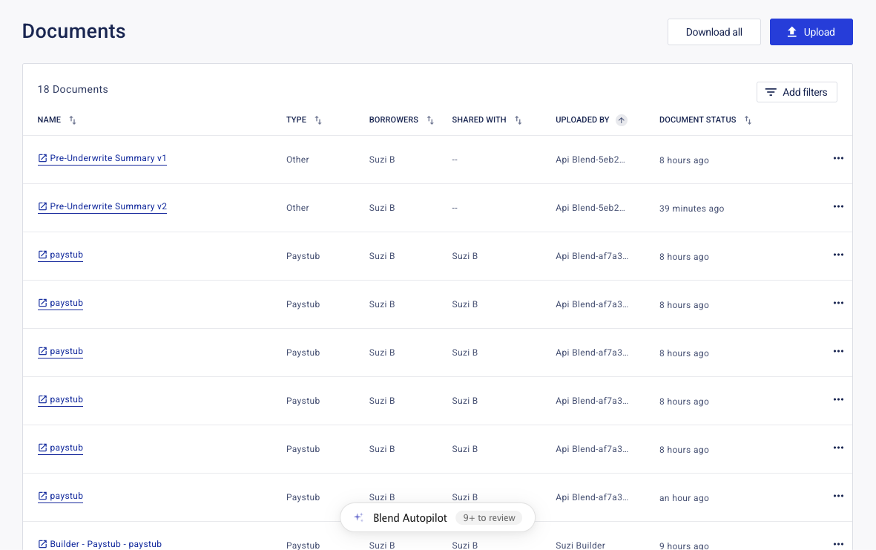Image resolution: width=876 pixels, height=550 pixels.
Task: Open the first paystub document link
Action: (x=66, y=255)
